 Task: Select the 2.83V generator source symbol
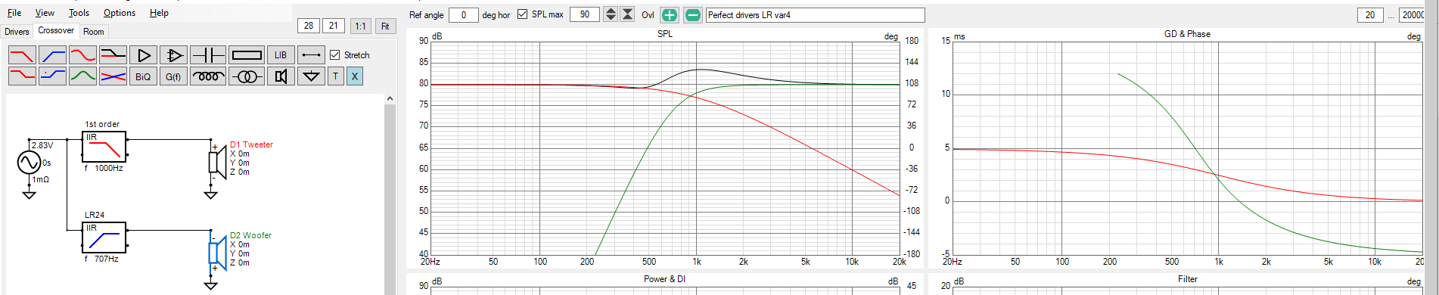pos(29,162)
